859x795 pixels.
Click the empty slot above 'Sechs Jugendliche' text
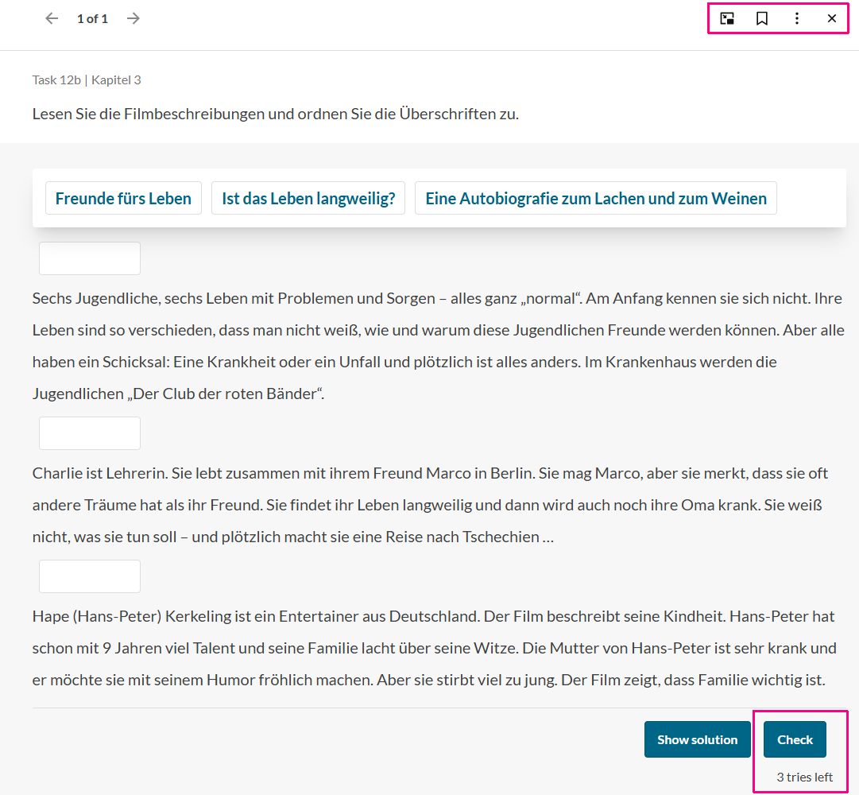click(x=90, y=258)
